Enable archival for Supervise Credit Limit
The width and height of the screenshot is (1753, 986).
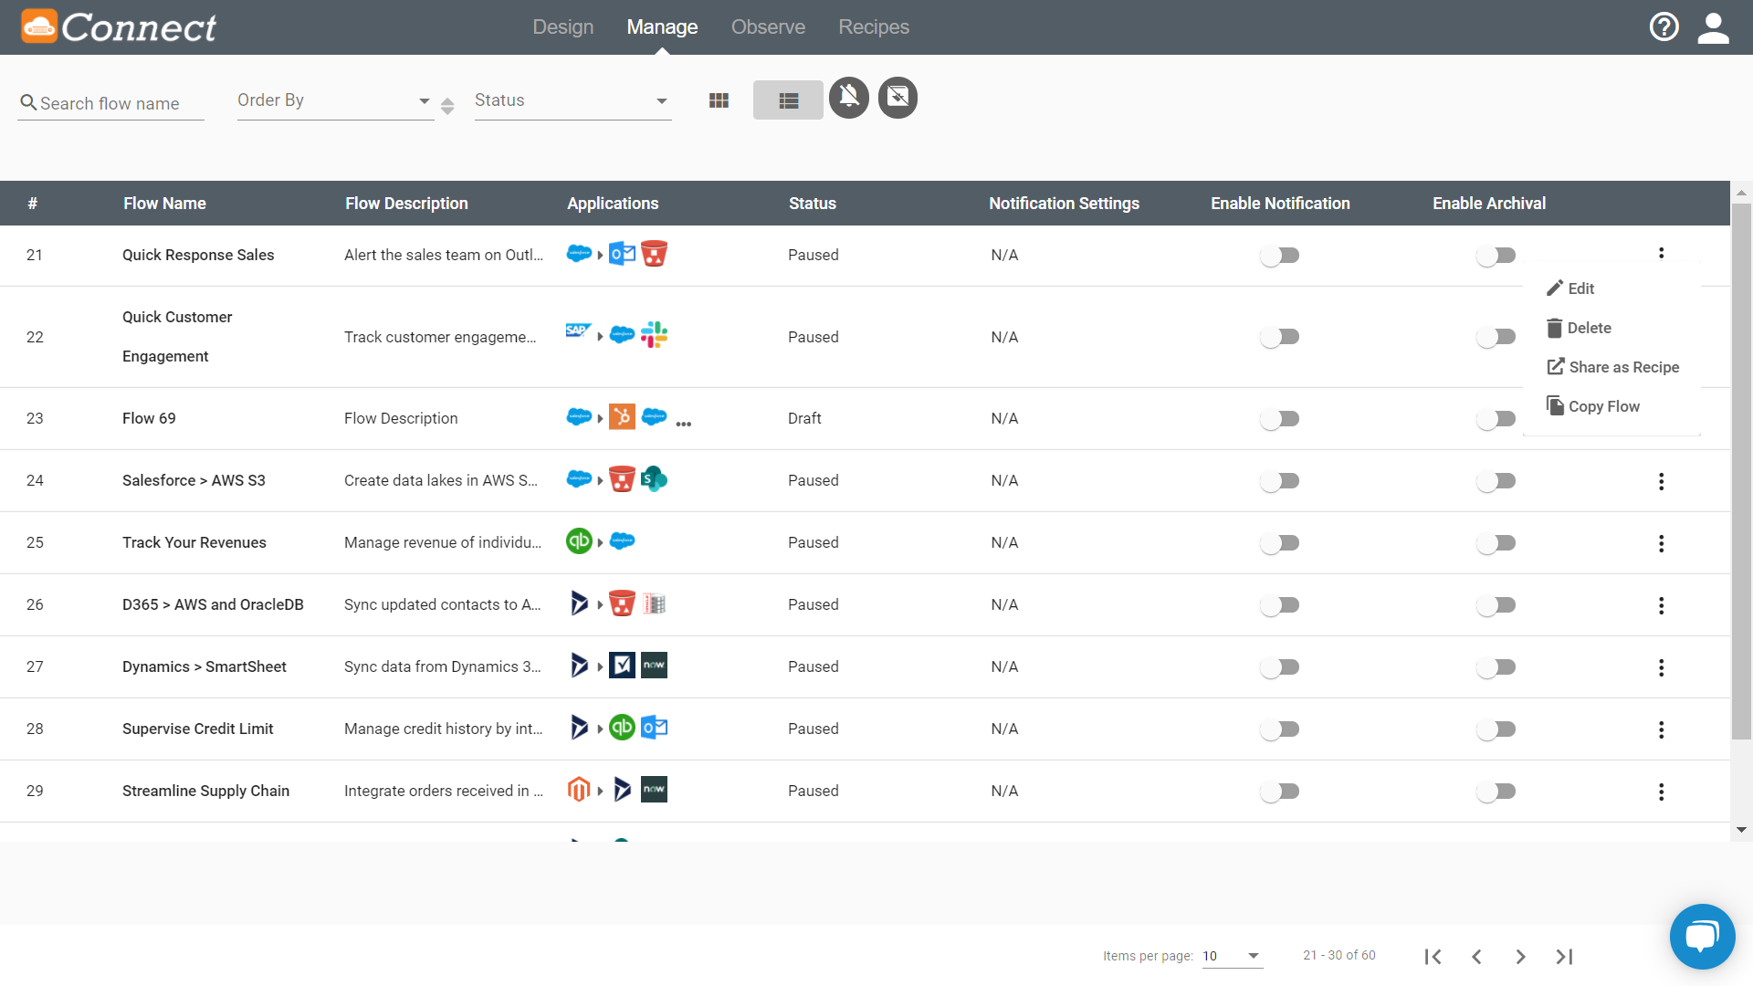1496,729
